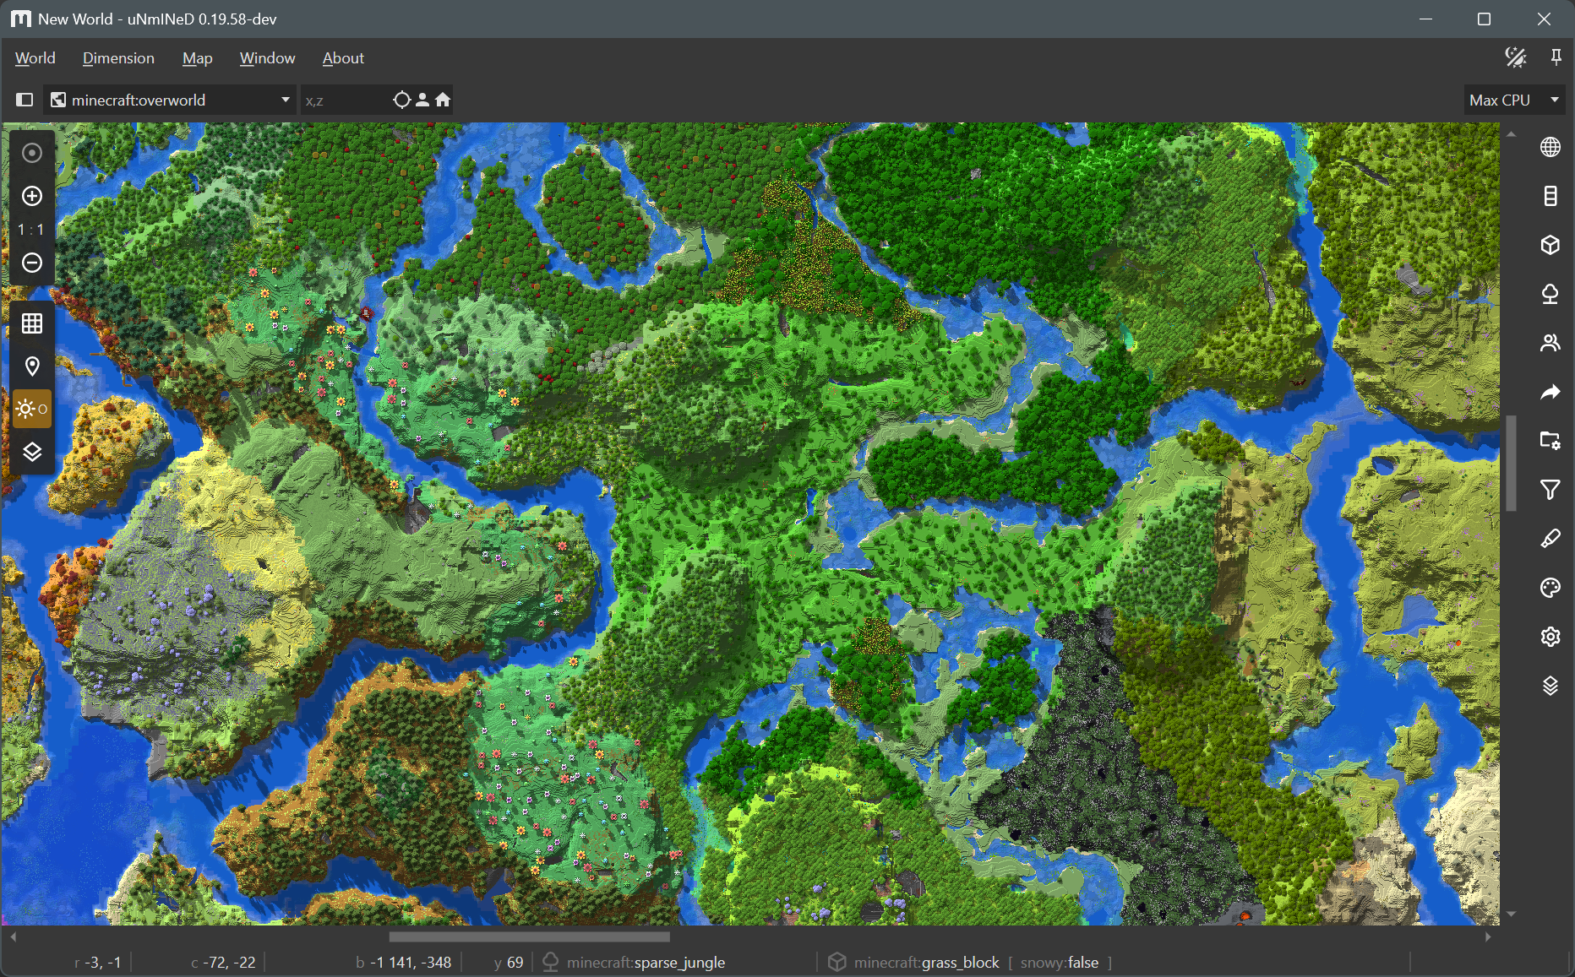Open the players panel icon
Screen dimensions: 1575x977
(1550, 343)
